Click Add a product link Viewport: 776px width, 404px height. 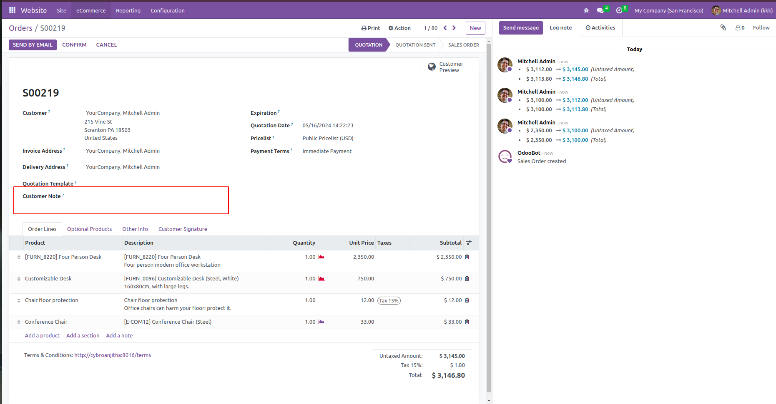[42, 336]
